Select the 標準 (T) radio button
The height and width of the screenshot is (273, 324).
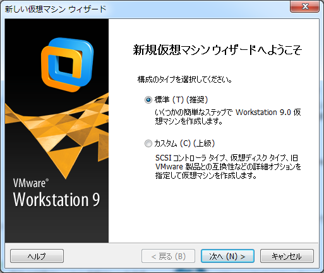pyautogui.click(x=148, y=100)
